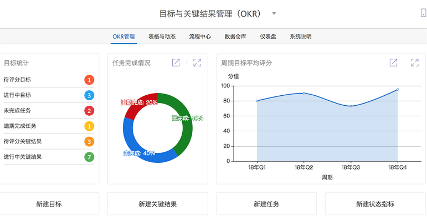This screenshot has height=216, width=427.
Task: Click the blue badge 3 for 进行中目标
Action: [x=89, y=95]
